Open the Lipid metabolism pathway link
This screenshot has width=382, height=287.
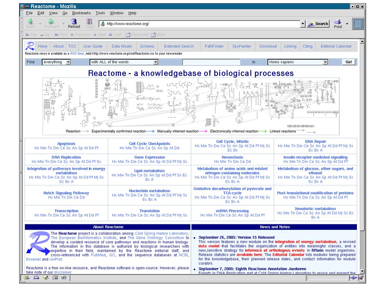point(149,171)
